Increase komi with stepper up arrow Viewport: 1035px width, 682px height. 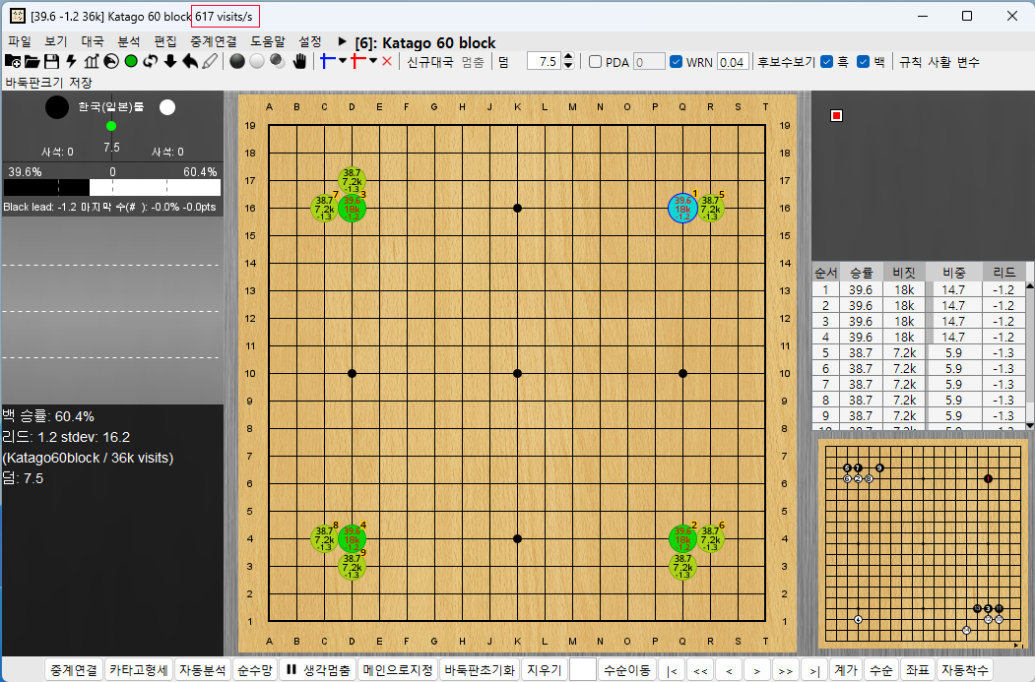[568, 57]
